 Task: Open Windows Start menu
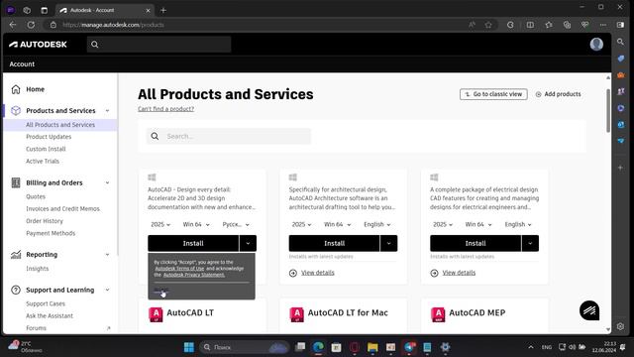tap(189, 347)
